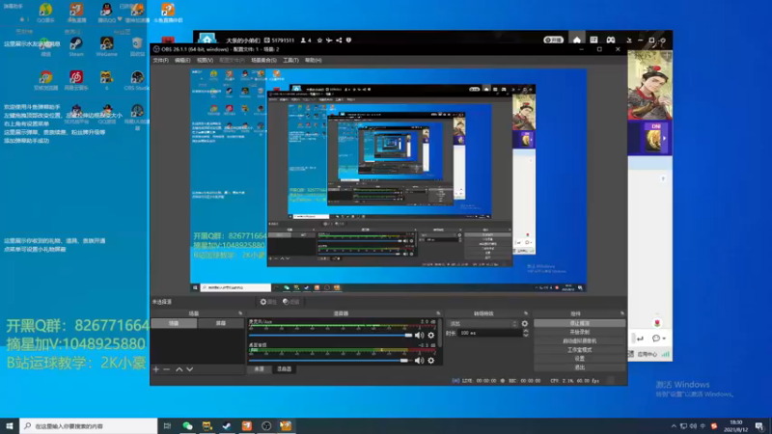Undock the scene transitions panel with its corner icon
This screenshot has width=772, height=434.
pos(526,313)
